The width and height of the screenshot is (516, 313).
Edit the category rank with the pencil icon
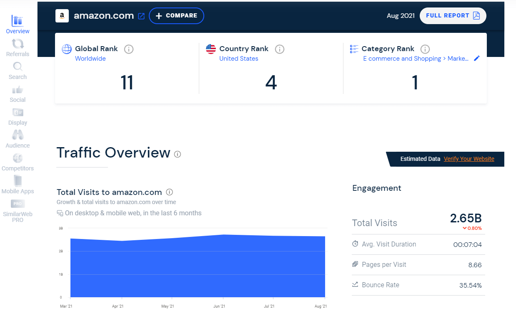tap(477, 58)
